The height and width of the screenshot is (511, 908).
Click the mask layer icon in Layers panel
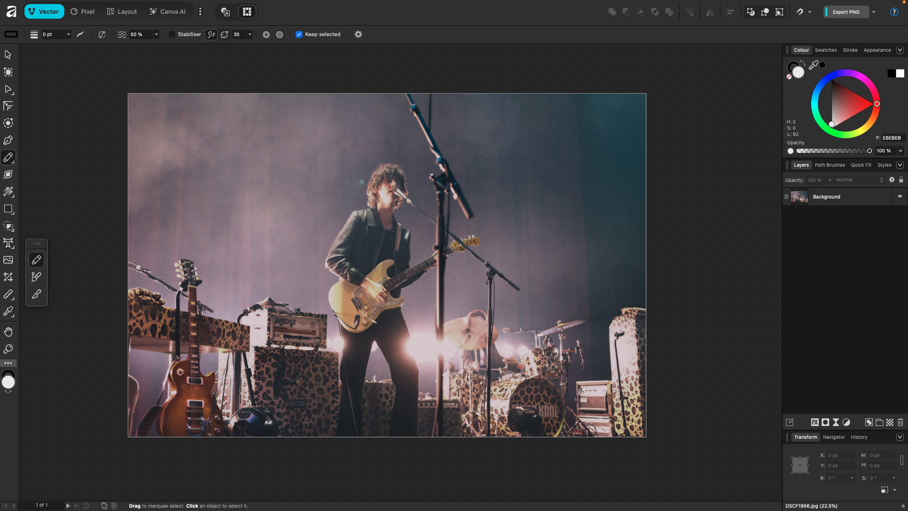[x=825, y=422]
